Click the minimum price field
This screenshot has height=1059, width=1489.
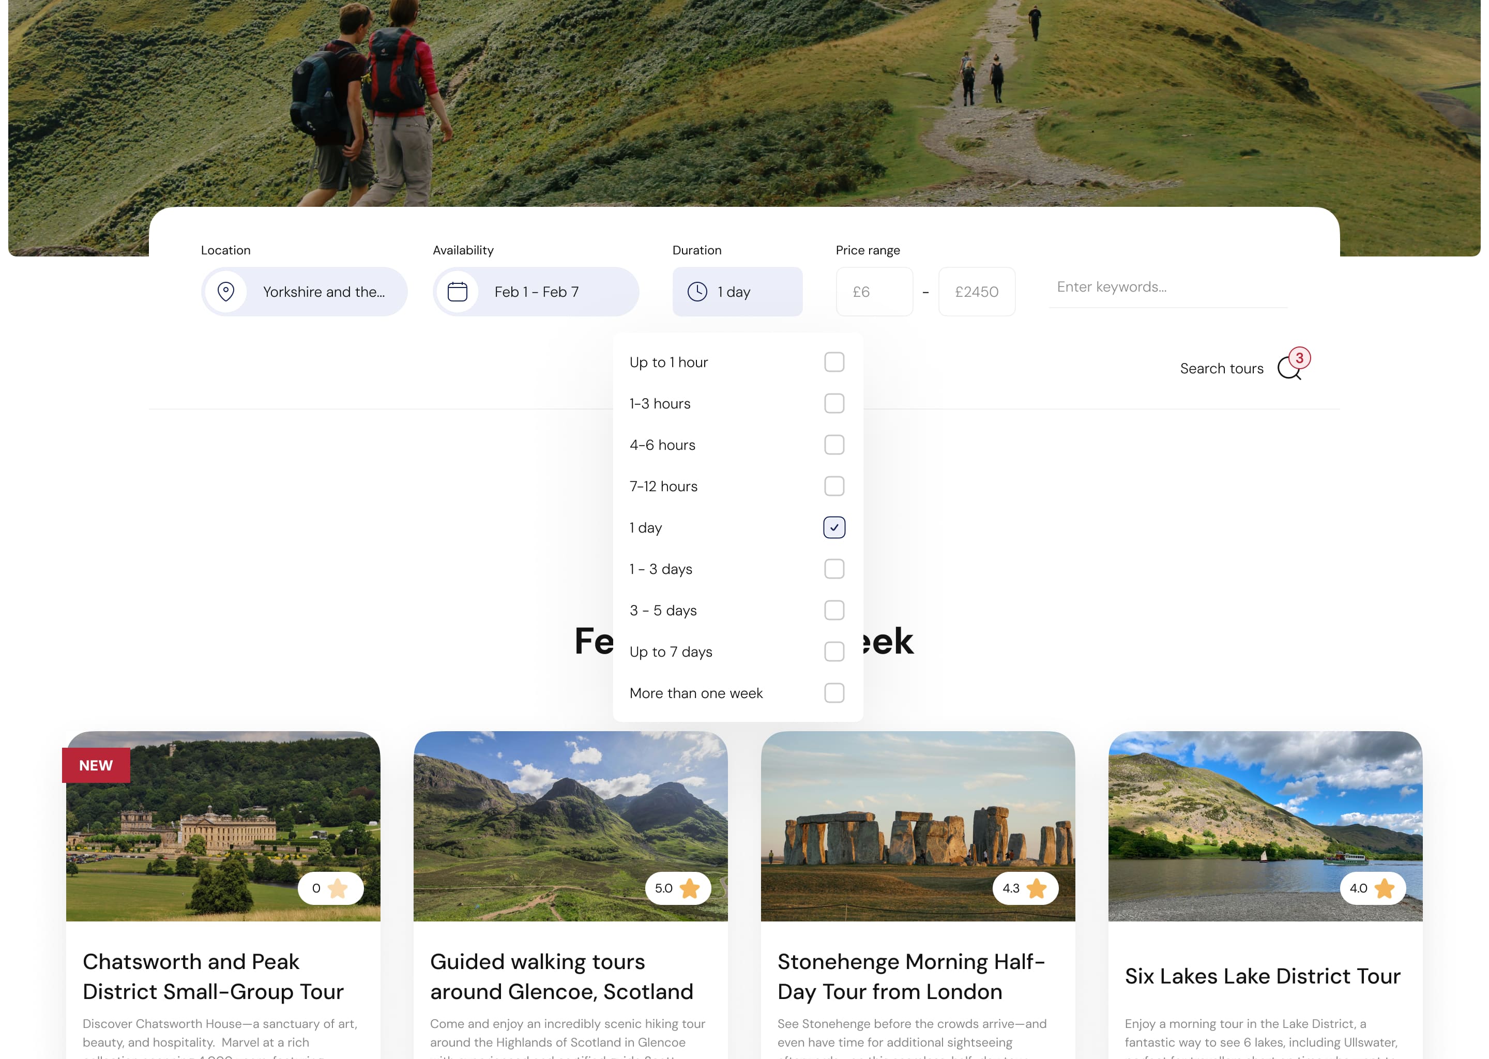pos(874,292)
